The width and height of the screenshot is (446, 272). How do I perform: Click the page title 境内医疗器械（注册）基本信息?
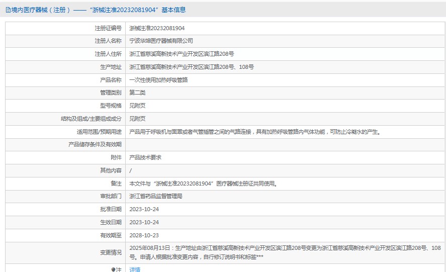coord(96,10)
